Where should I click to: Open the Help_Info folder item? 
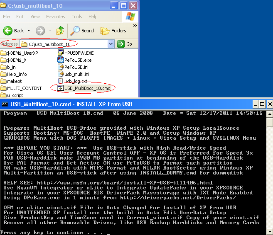pyautogui.click(x=16, y=74)
